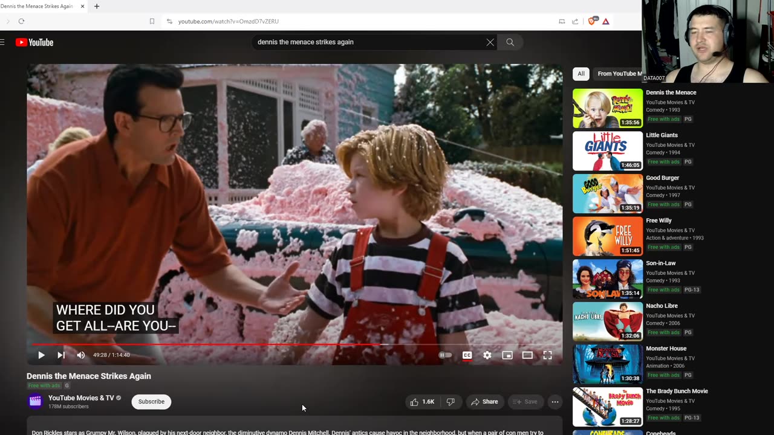Mute the video volume
Viewport: 774px width, 435px height.
81,355
